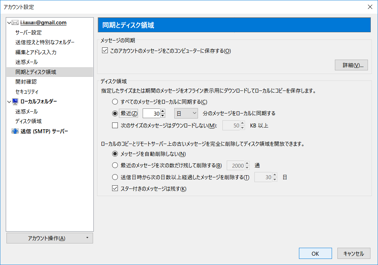The image size is (378, 265).
Task: Click the ローカルフォルダー computer icon
Action: point(15,101)
